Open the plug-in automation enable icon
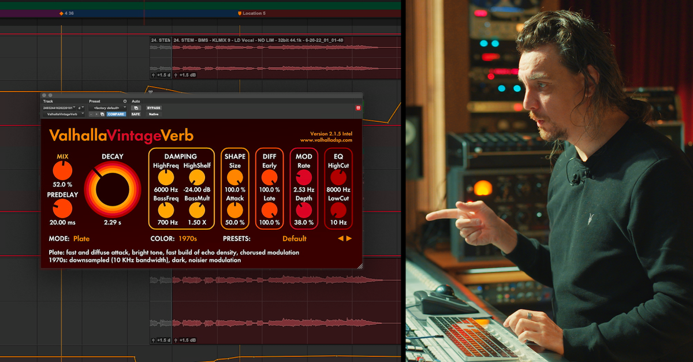Image resolution: width=693 pixels, height=362 pixels. 136,108
